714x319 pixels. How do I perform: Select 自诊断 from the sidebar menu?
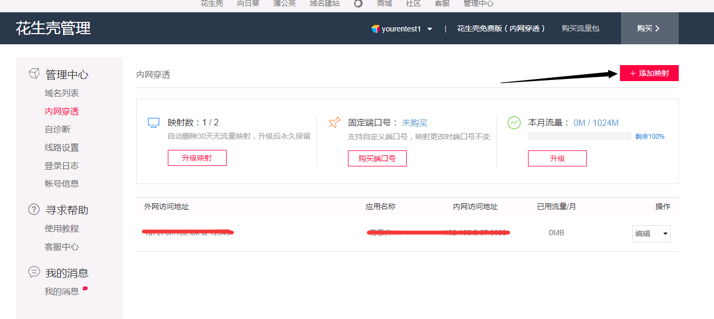pyautogui.click(x=57, y=129)
